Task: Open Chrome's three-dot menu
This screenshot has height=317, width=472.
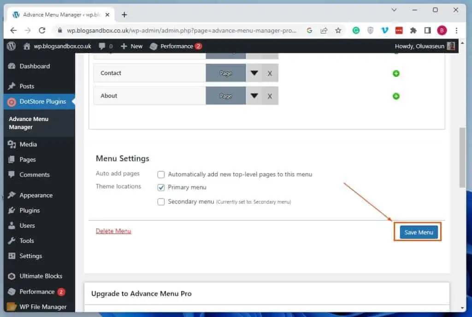Action: pyautogui.click(x=456, y=30)
